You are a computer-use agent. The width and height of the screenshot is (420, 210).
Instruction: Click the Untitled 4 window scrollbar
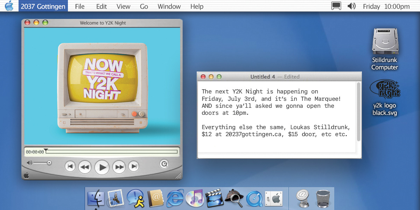(x=358, y=112)
